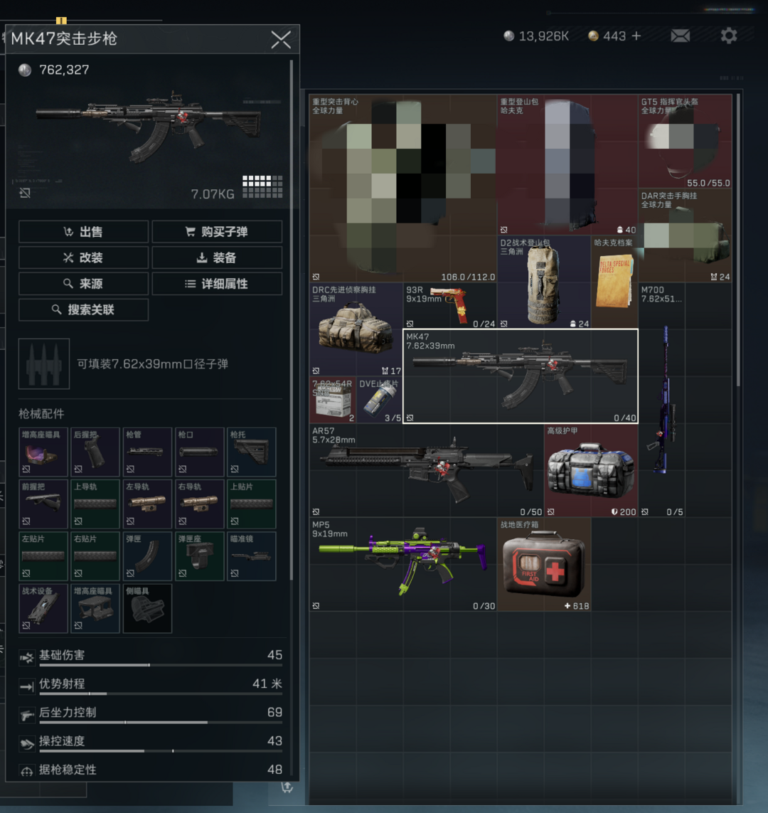This screenshot has height=813, width=768.
Task: Add currency with the plus icon beside 443
Action: pos(636,36)
